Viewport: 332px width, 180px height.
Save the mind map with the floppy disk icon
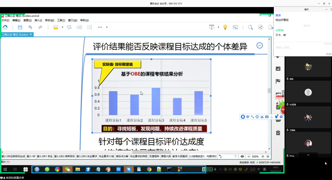tap(20, 27)
